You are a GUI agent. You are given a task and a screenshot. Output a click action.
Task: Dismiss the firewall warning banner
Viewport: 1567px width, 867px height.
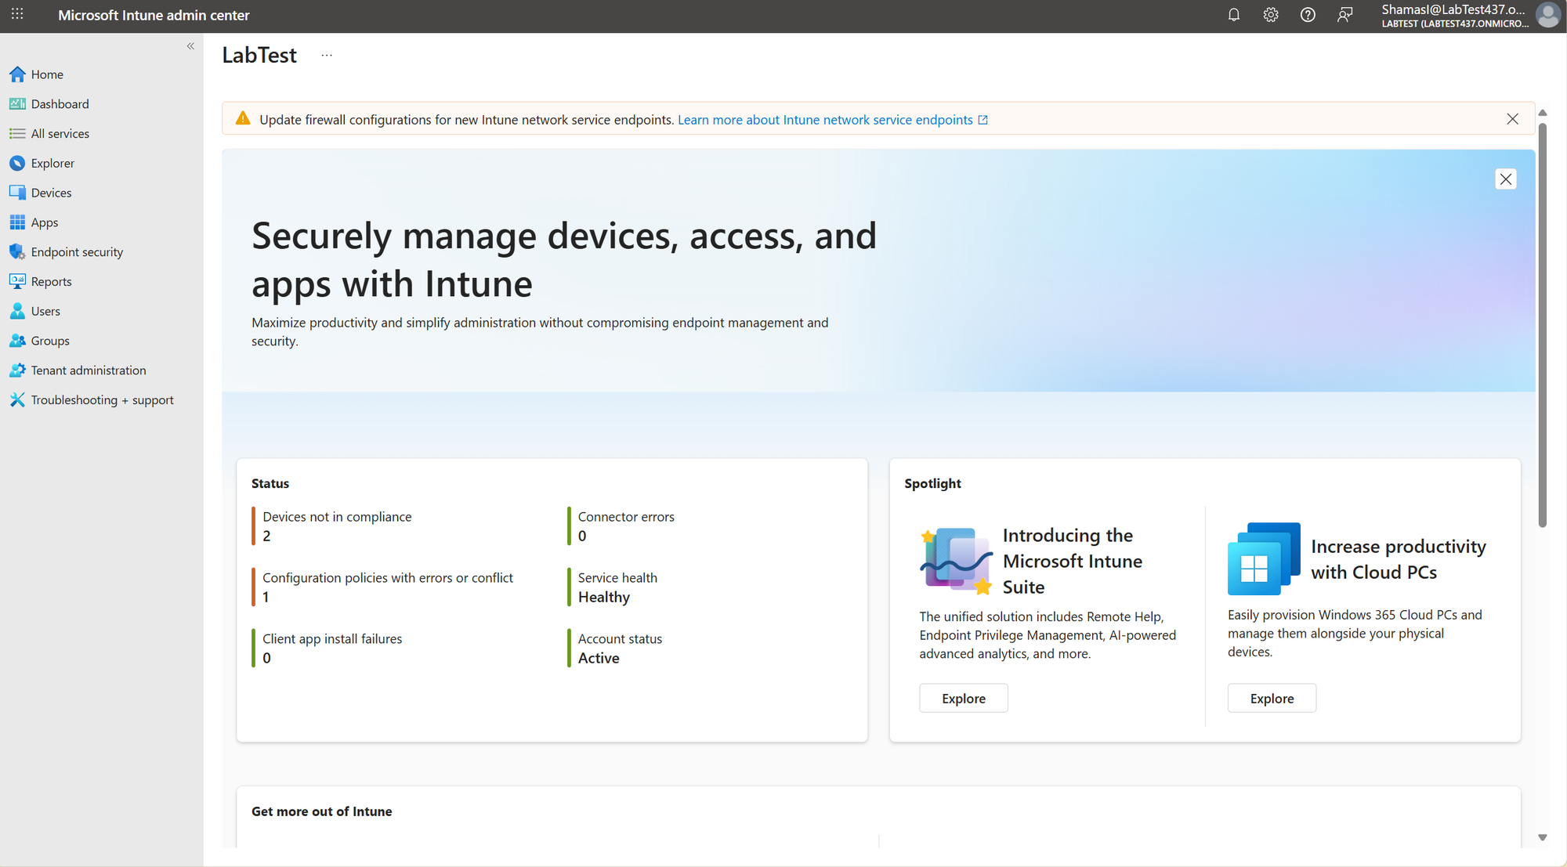[x=1512, y=119]
